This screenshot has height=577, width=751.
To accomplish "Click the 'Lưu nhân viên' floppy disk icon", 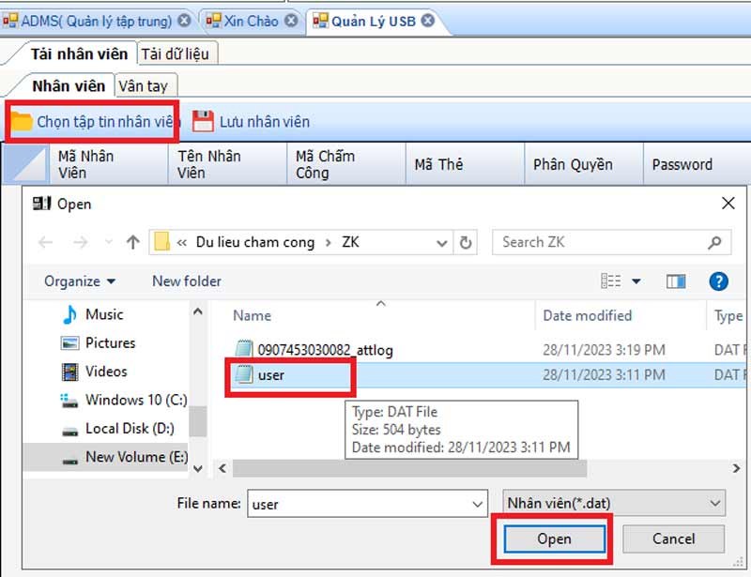I will [203, 122].
